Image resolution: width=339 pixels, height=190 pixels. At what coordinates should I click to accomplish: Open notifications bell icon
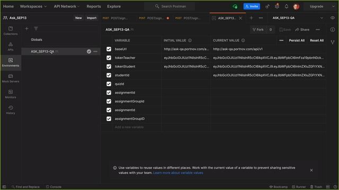point(287,6)
